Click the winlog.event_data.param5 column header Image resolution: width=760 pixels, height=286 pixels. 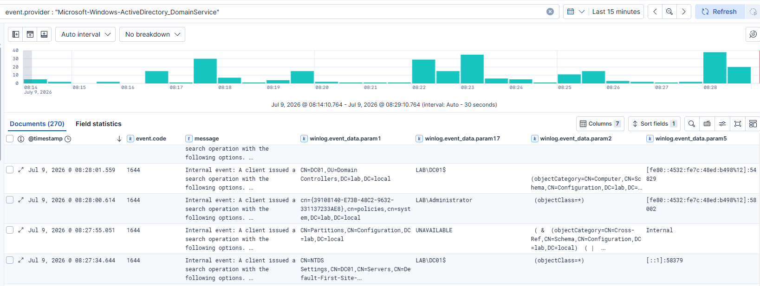(x=691, y=139)
